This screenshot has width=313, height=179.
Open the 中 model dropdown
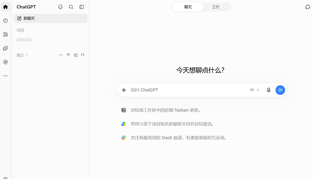(x=254, y=90)
